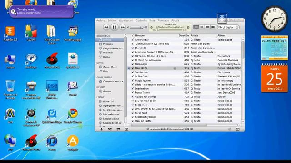The width and height of the screenshot is (291, 163).
Task: Clear the iTunes search field
Action: pos(237,27)
